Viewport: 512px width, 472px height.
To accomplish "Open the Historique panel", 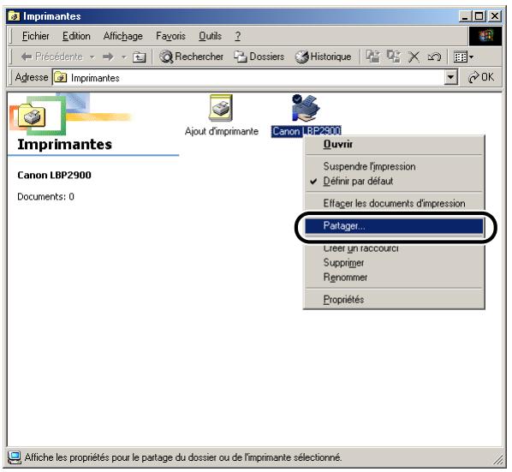I will tap(324, 57).
